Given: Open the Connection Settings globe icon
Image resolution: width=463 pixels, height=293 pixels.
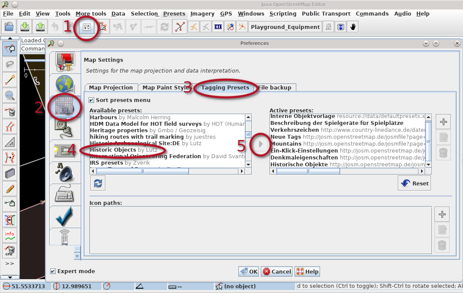Looking at the screenshot, I should tap(65, 84).
